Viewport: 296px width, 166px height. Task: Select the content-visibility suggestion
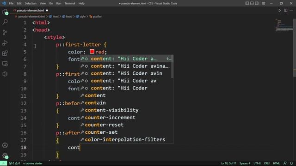click(126, 110)
